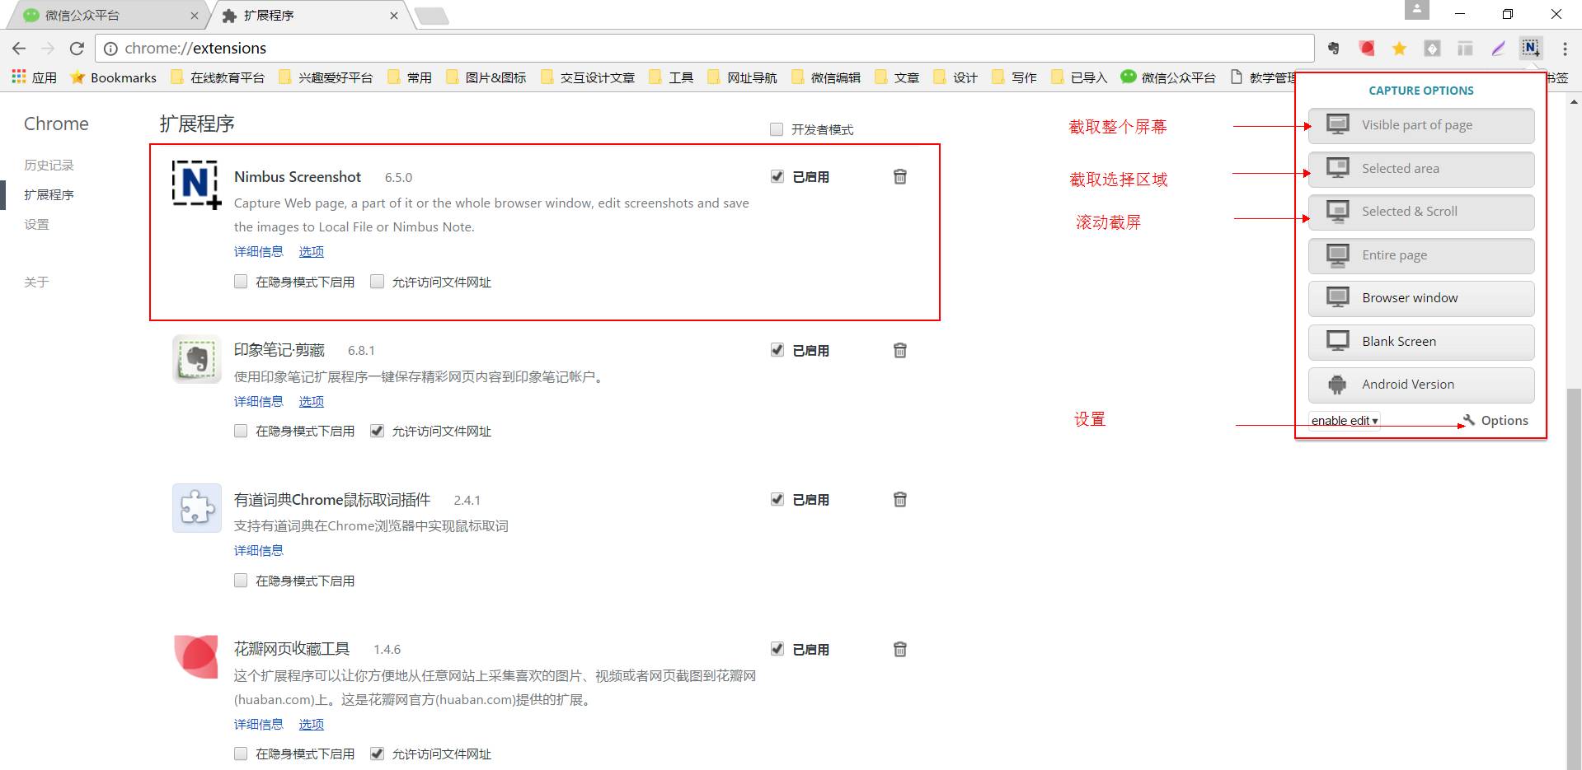Image resolution: width=1582 pixels, height=770 pixels.
Task: Remove 有道词典 extension via trash icon
Action: point(900,499)
